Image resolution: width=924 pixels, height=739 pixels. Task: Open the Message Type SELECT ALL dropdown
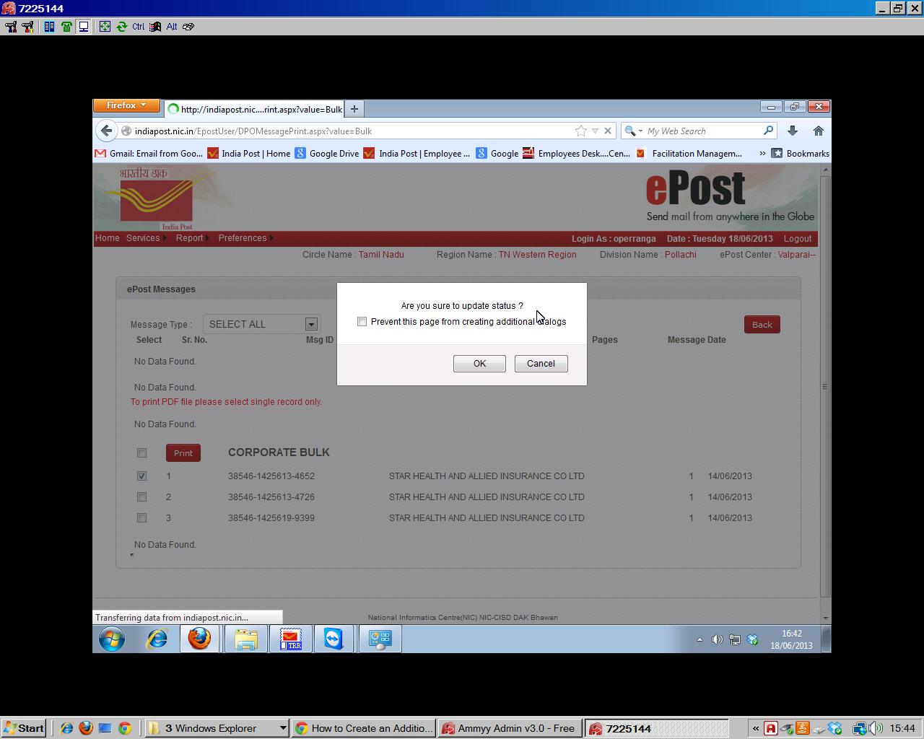pos(310,324)
